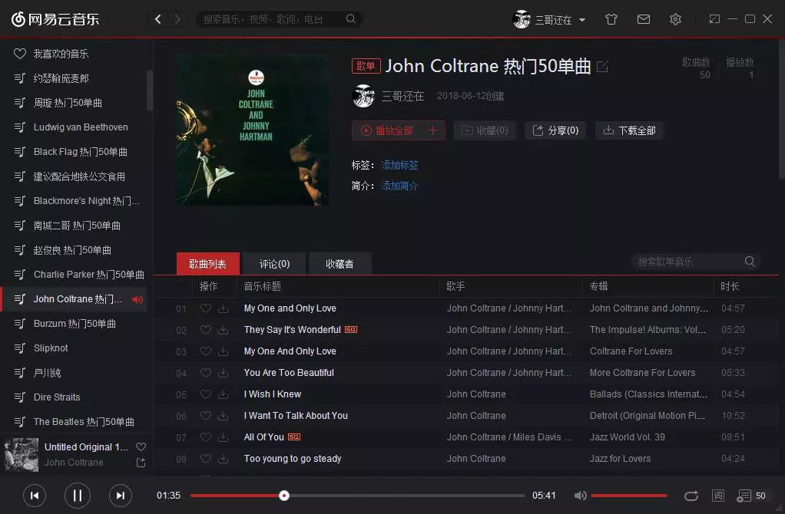Download My One and Only Love row 01
The height and width of the screenshot is (514, 785).
[224, 308]
